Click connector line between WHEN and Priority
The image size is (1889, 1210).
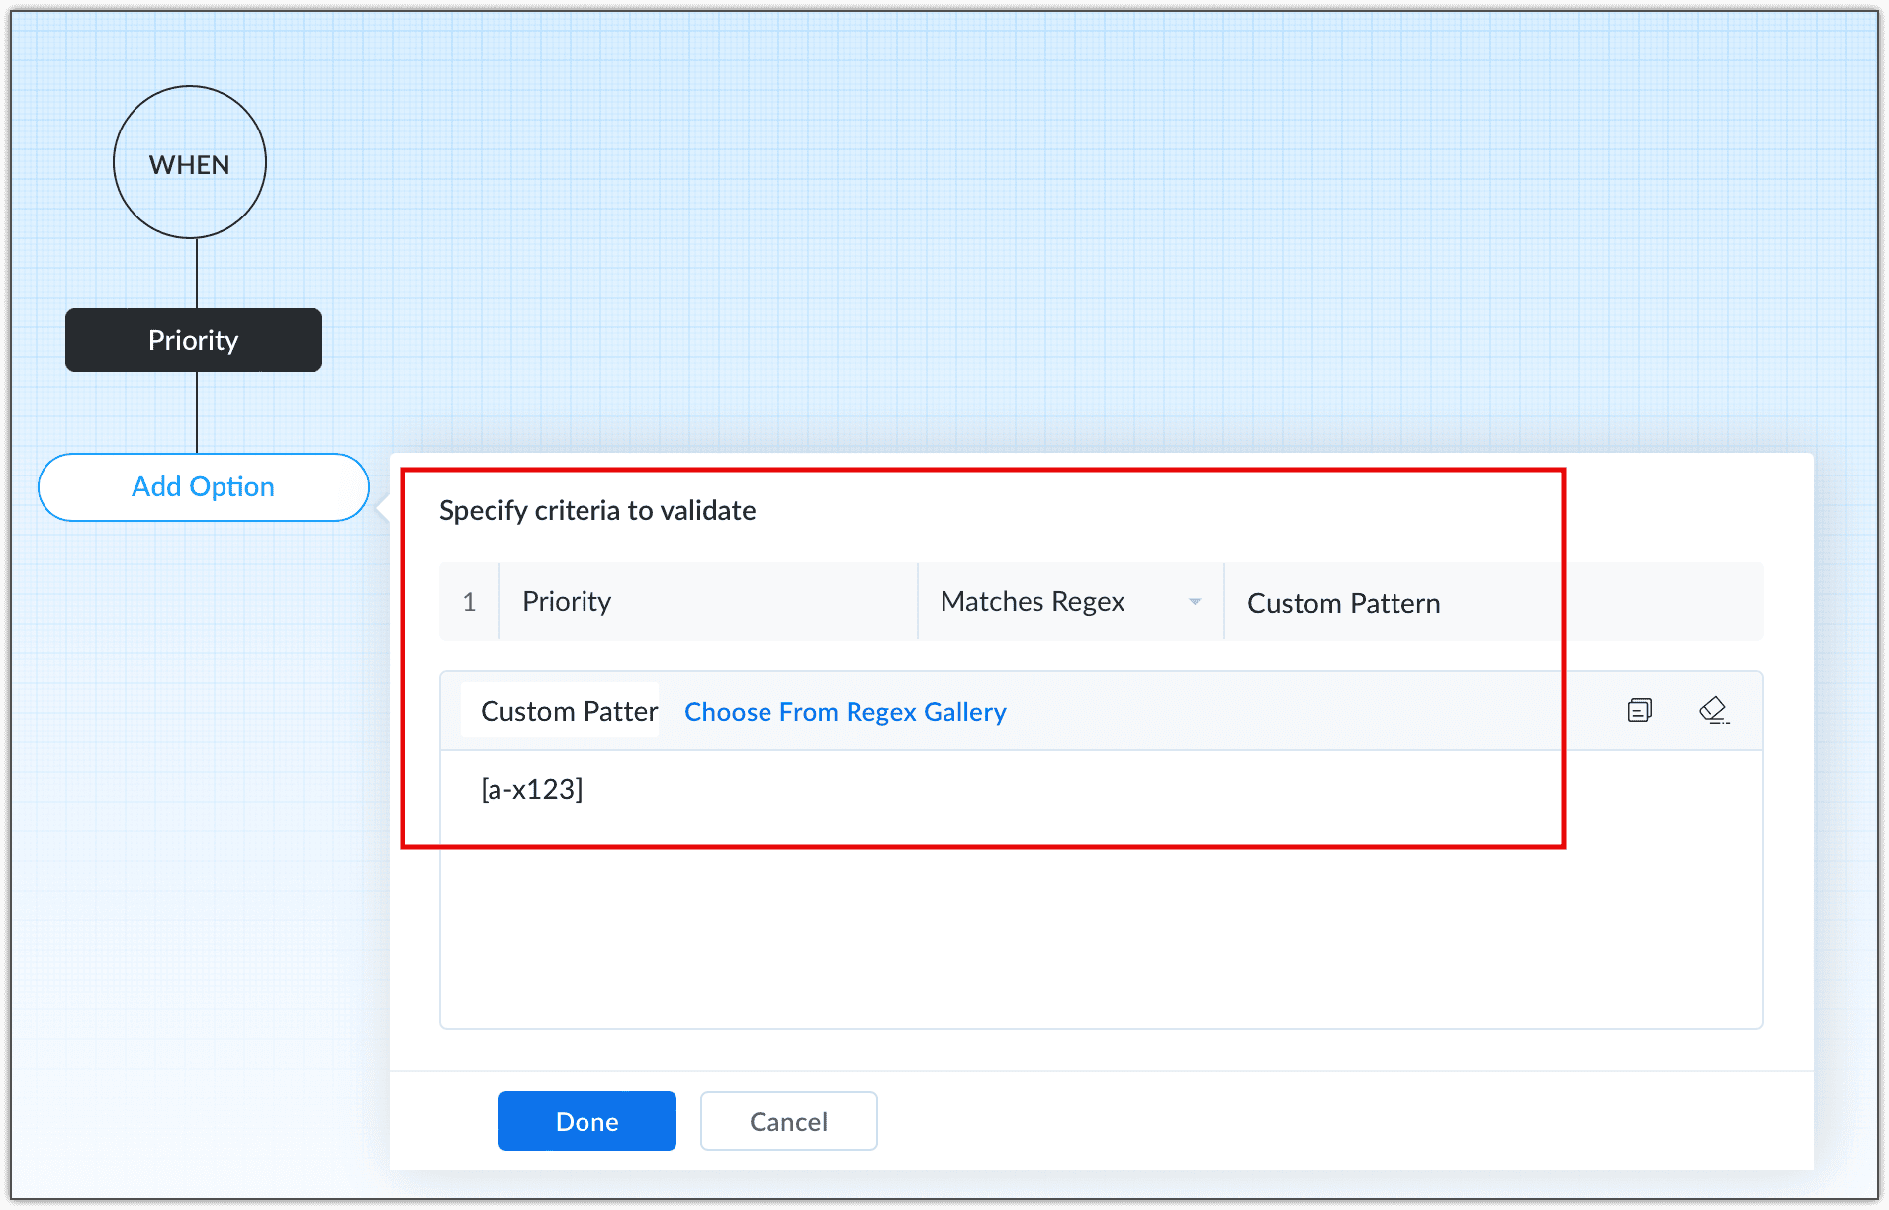click(197, 274)
